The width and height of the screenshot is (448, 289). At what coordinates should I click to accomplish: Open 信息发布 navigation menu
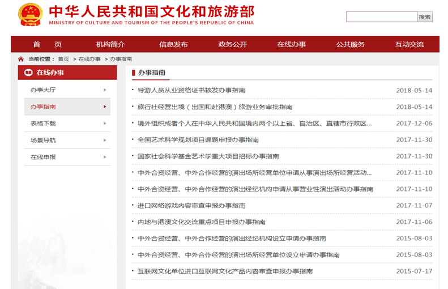173,44
